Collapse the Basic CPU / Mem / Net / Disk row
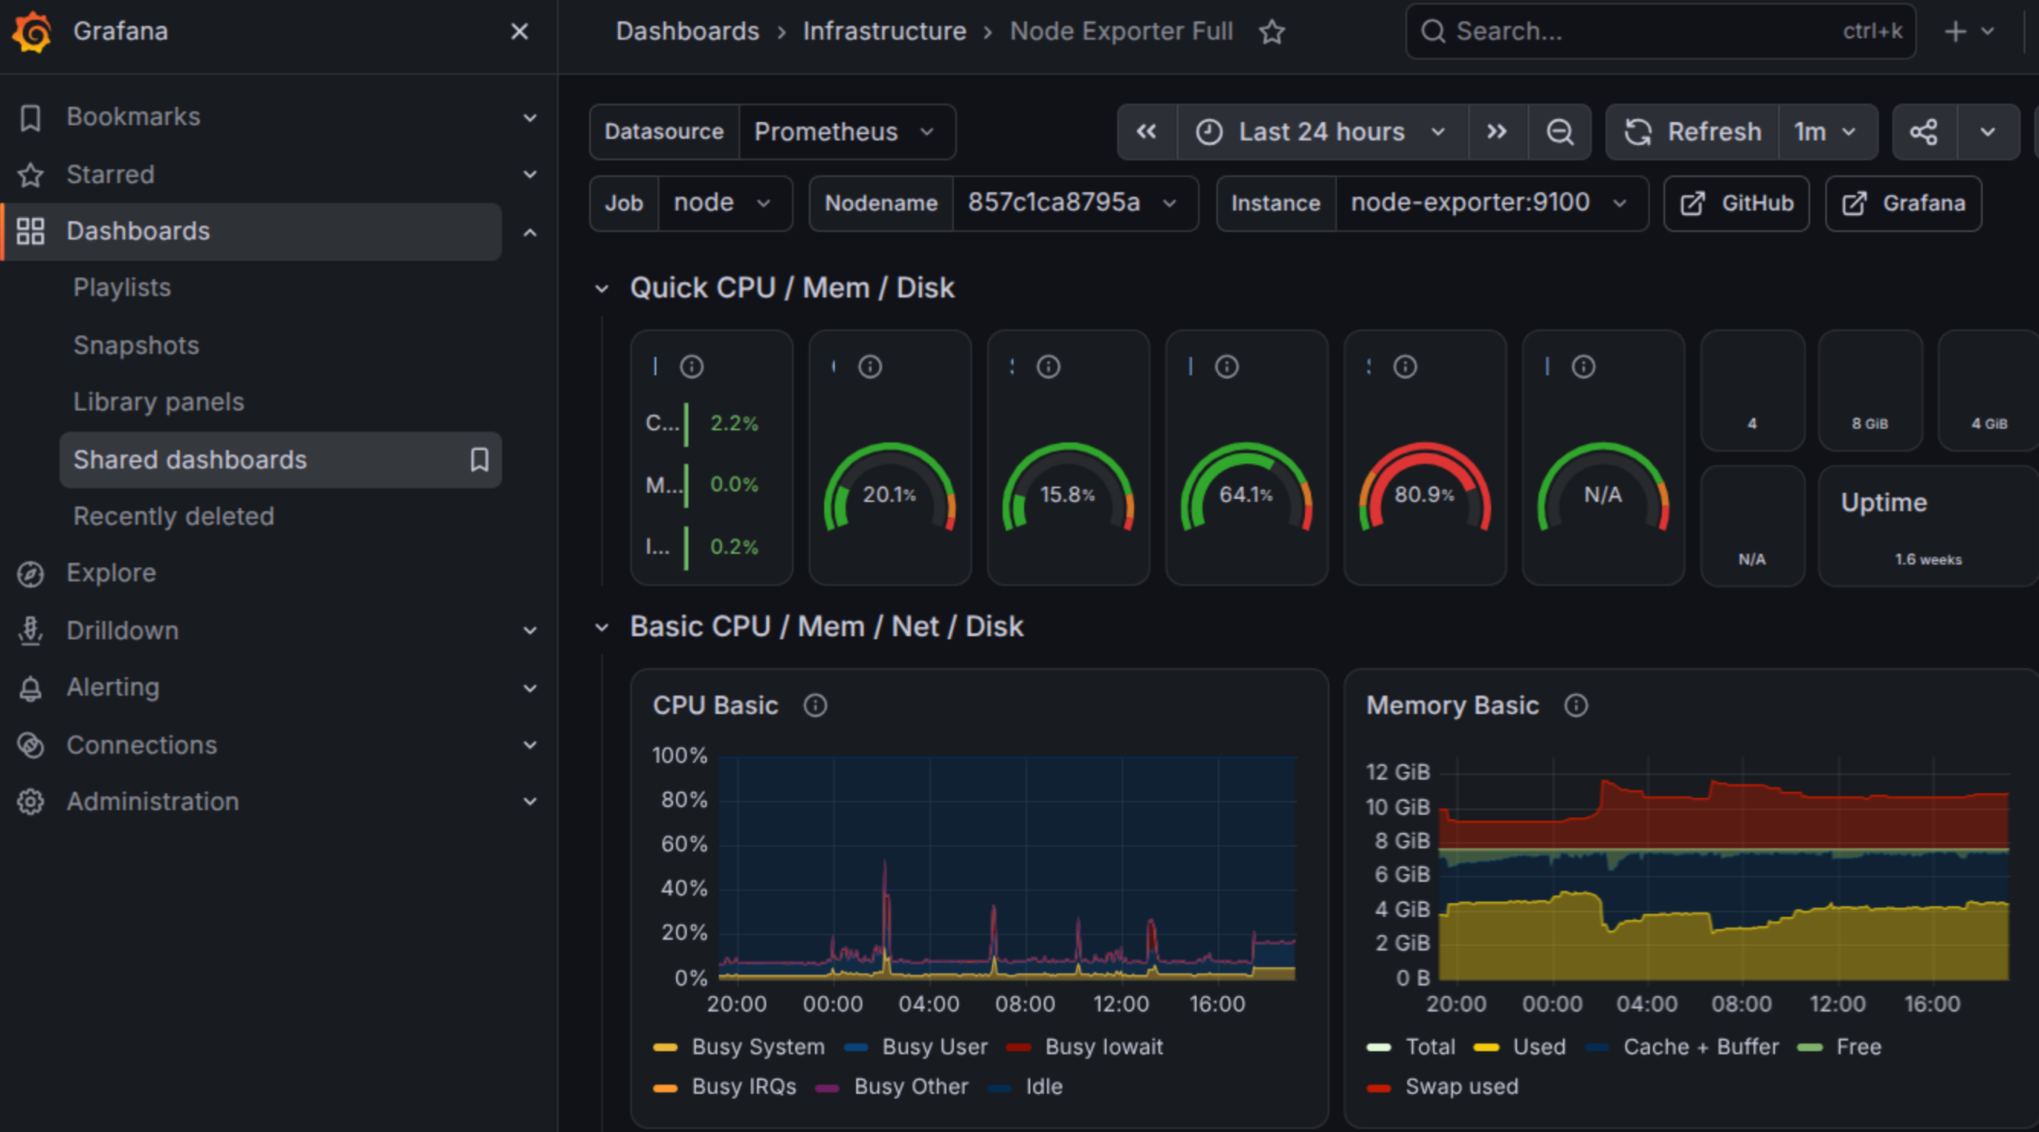 click(602, 627)
